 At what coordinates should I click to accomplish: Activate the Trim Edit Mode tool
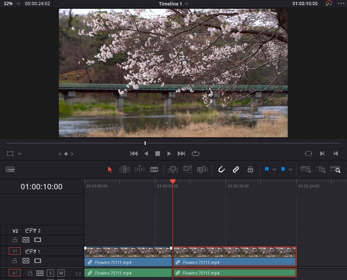tap(124, 170)
